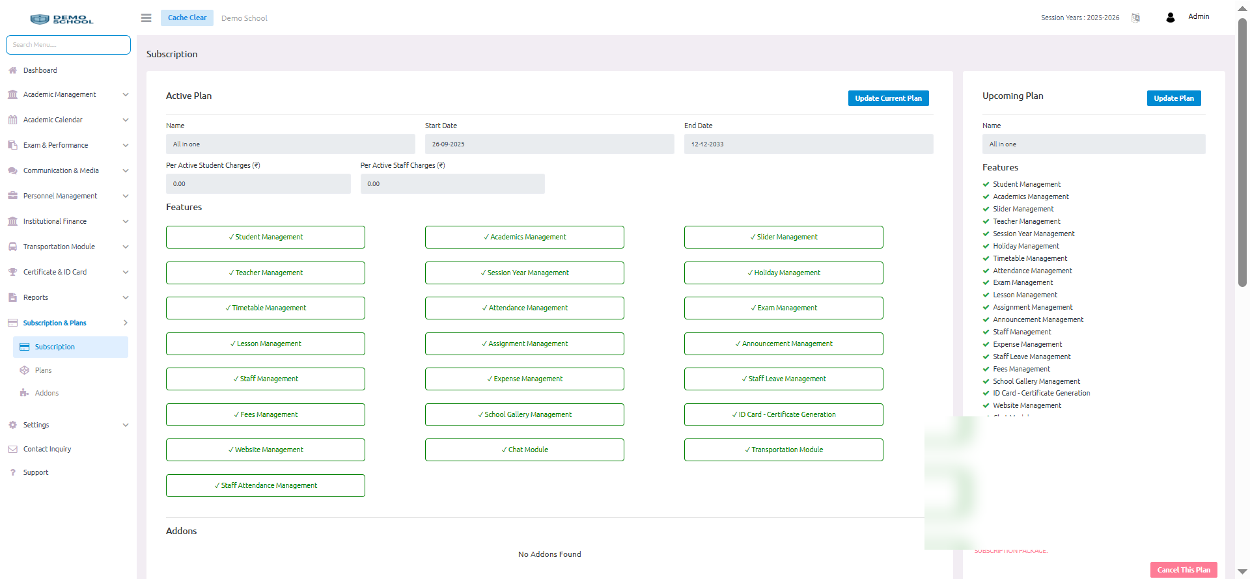This screenshot has width=1250, height=579.
Task: Click the page vertical scrollbar
Action: tap(1242, 153)
